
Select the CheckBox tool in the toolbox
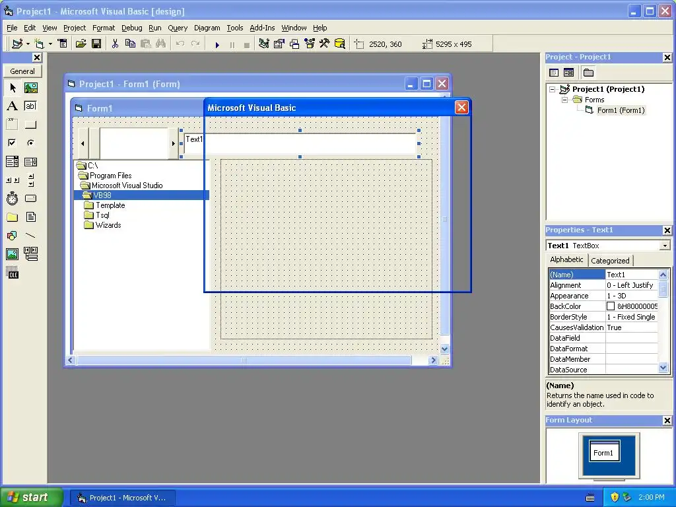click(x=13, y=143)
